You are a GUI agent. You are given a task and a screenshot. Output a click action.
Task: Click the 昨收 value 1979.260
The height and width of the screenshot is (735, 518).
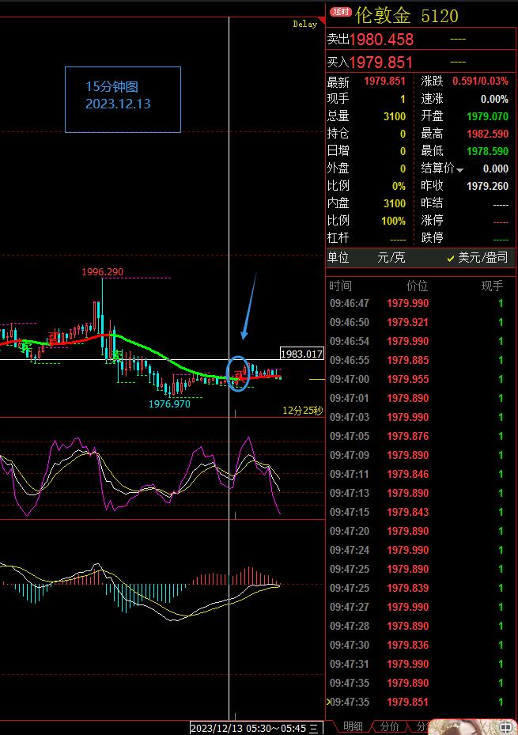click(x=488, y=186)
